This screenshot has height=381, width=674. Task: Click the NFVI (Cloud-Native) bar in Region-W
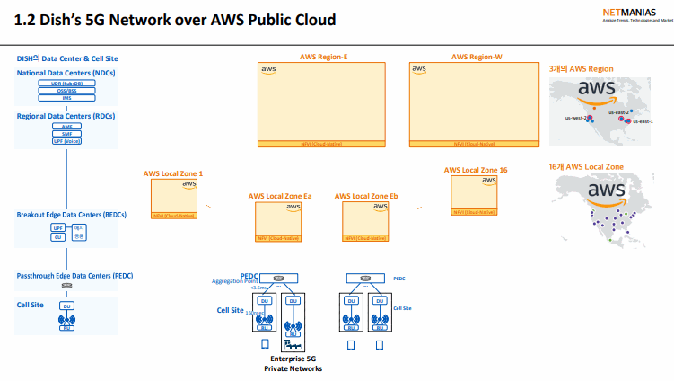pos(474,144)
